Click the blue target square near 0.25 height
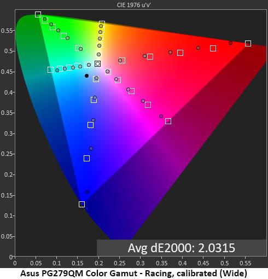The image size is (268, 279). point(86,158)
